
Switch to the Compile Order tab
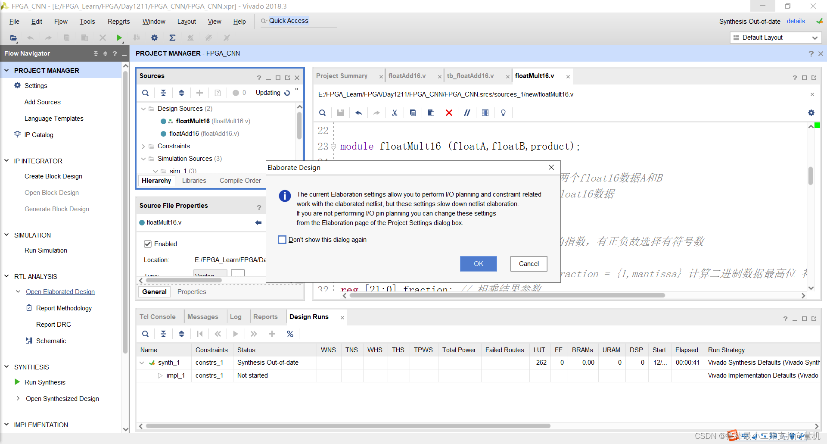click(x=240, y=181)
